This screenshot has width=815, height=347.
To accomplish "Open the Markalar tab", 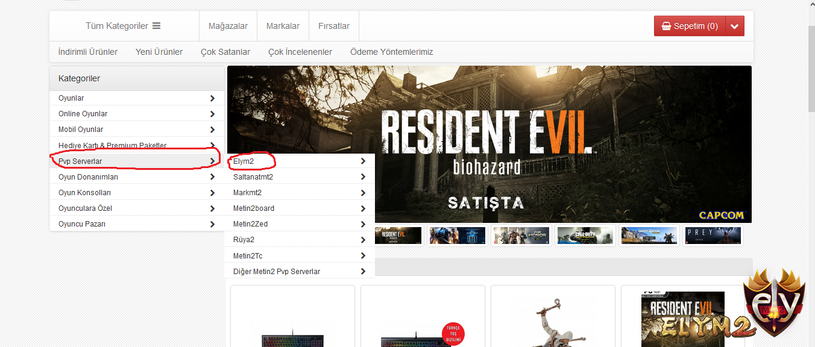I will pyautogui.click(x=283, y=26).
